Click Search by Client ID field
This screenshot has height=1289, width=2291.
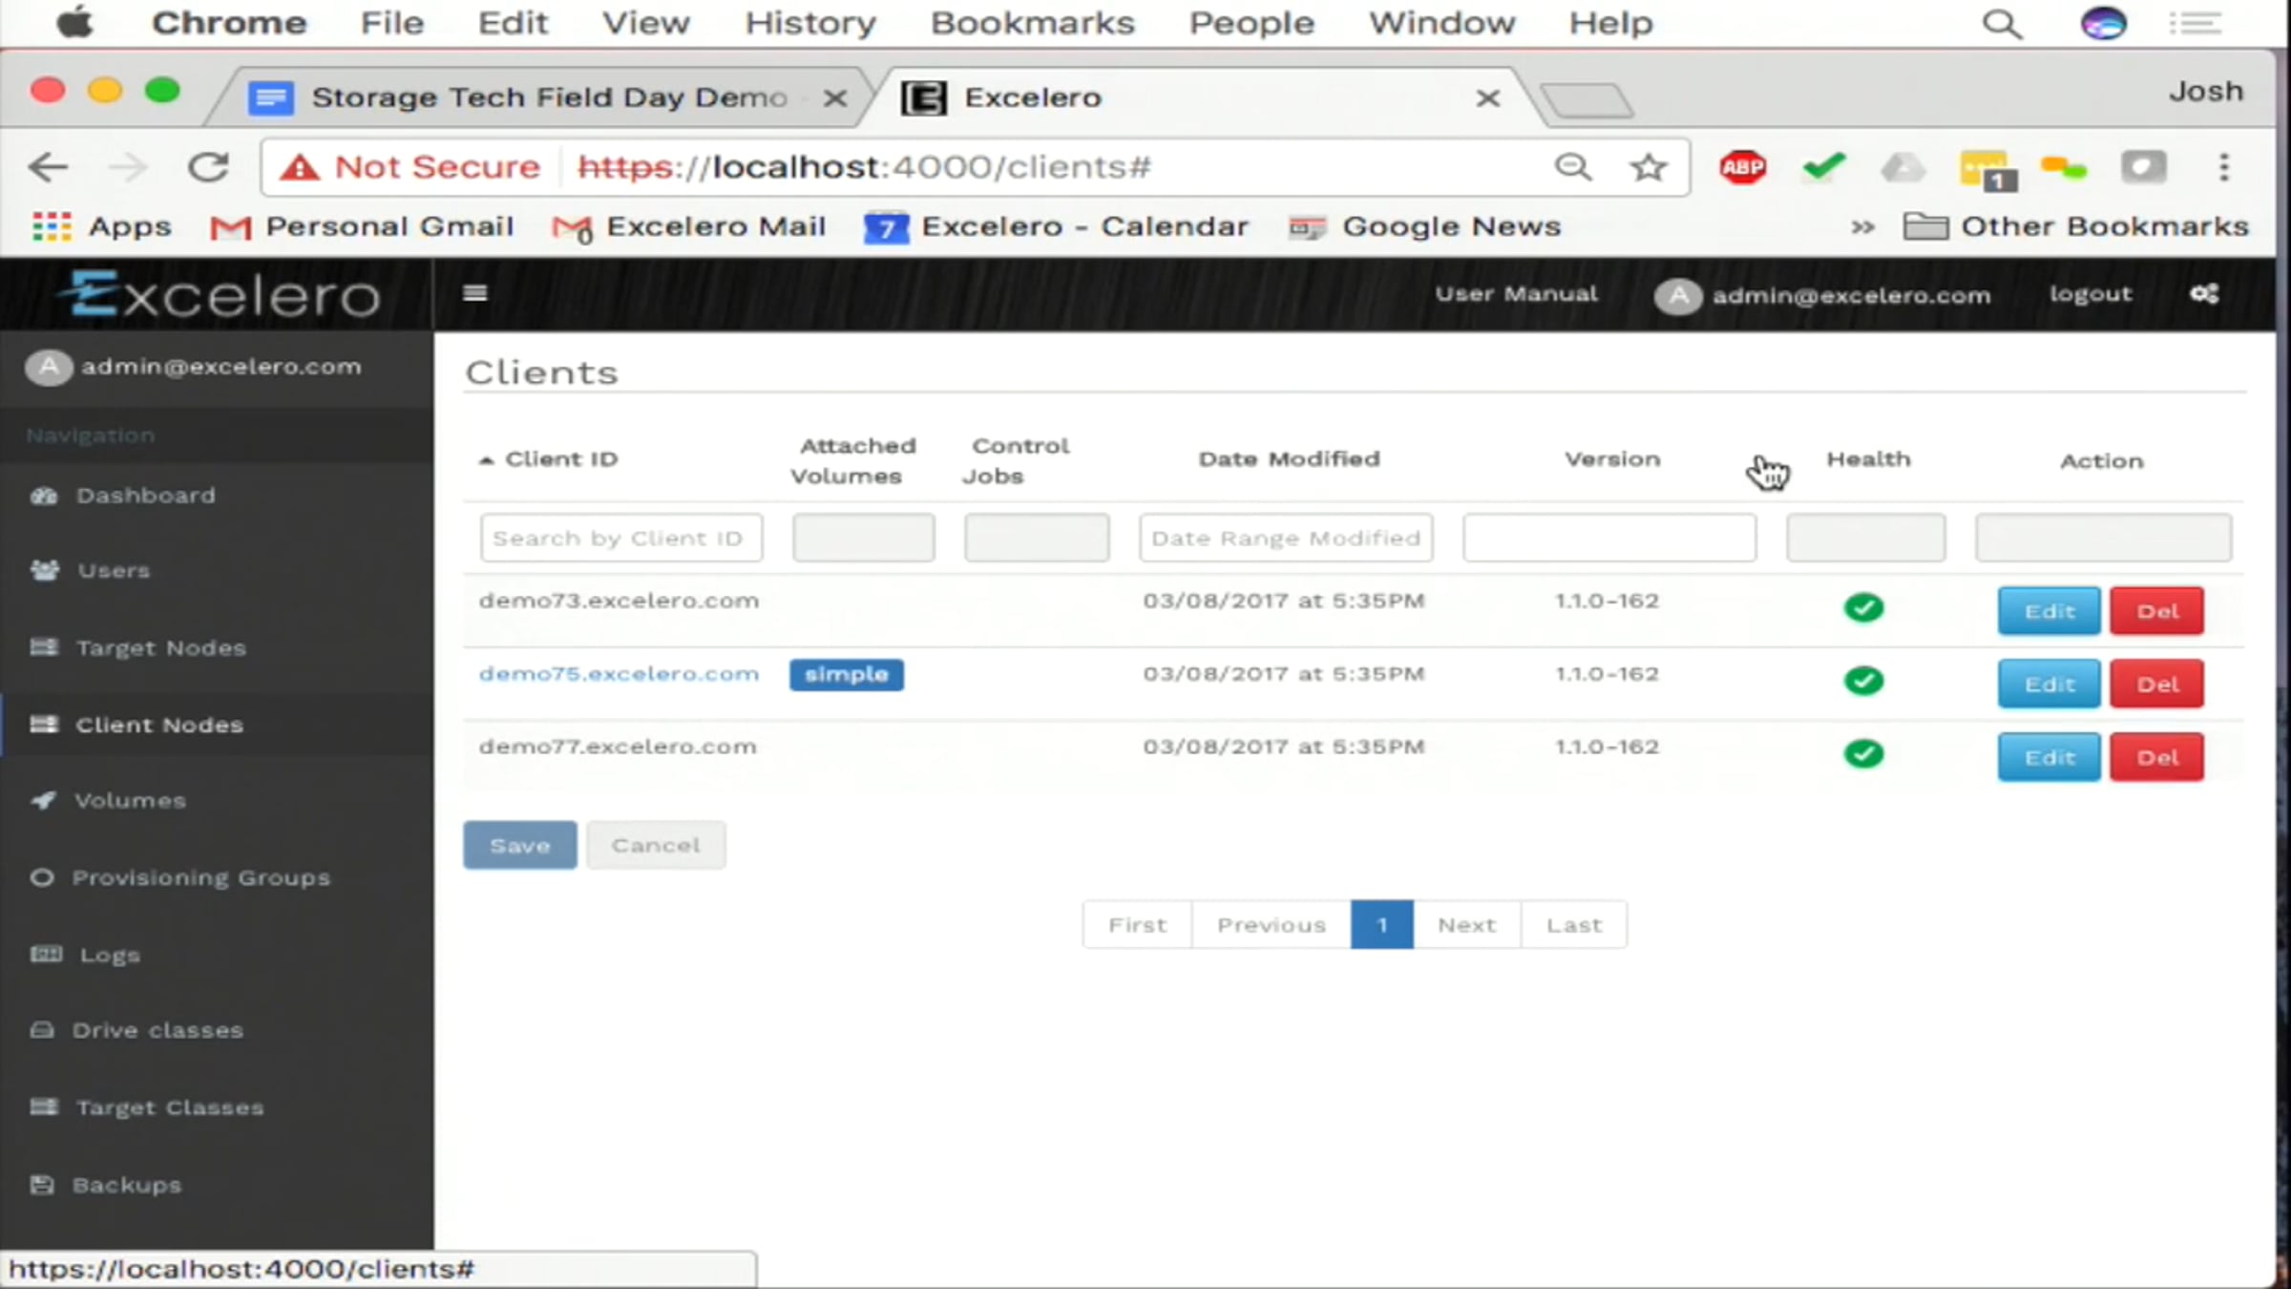pos(620,539)
